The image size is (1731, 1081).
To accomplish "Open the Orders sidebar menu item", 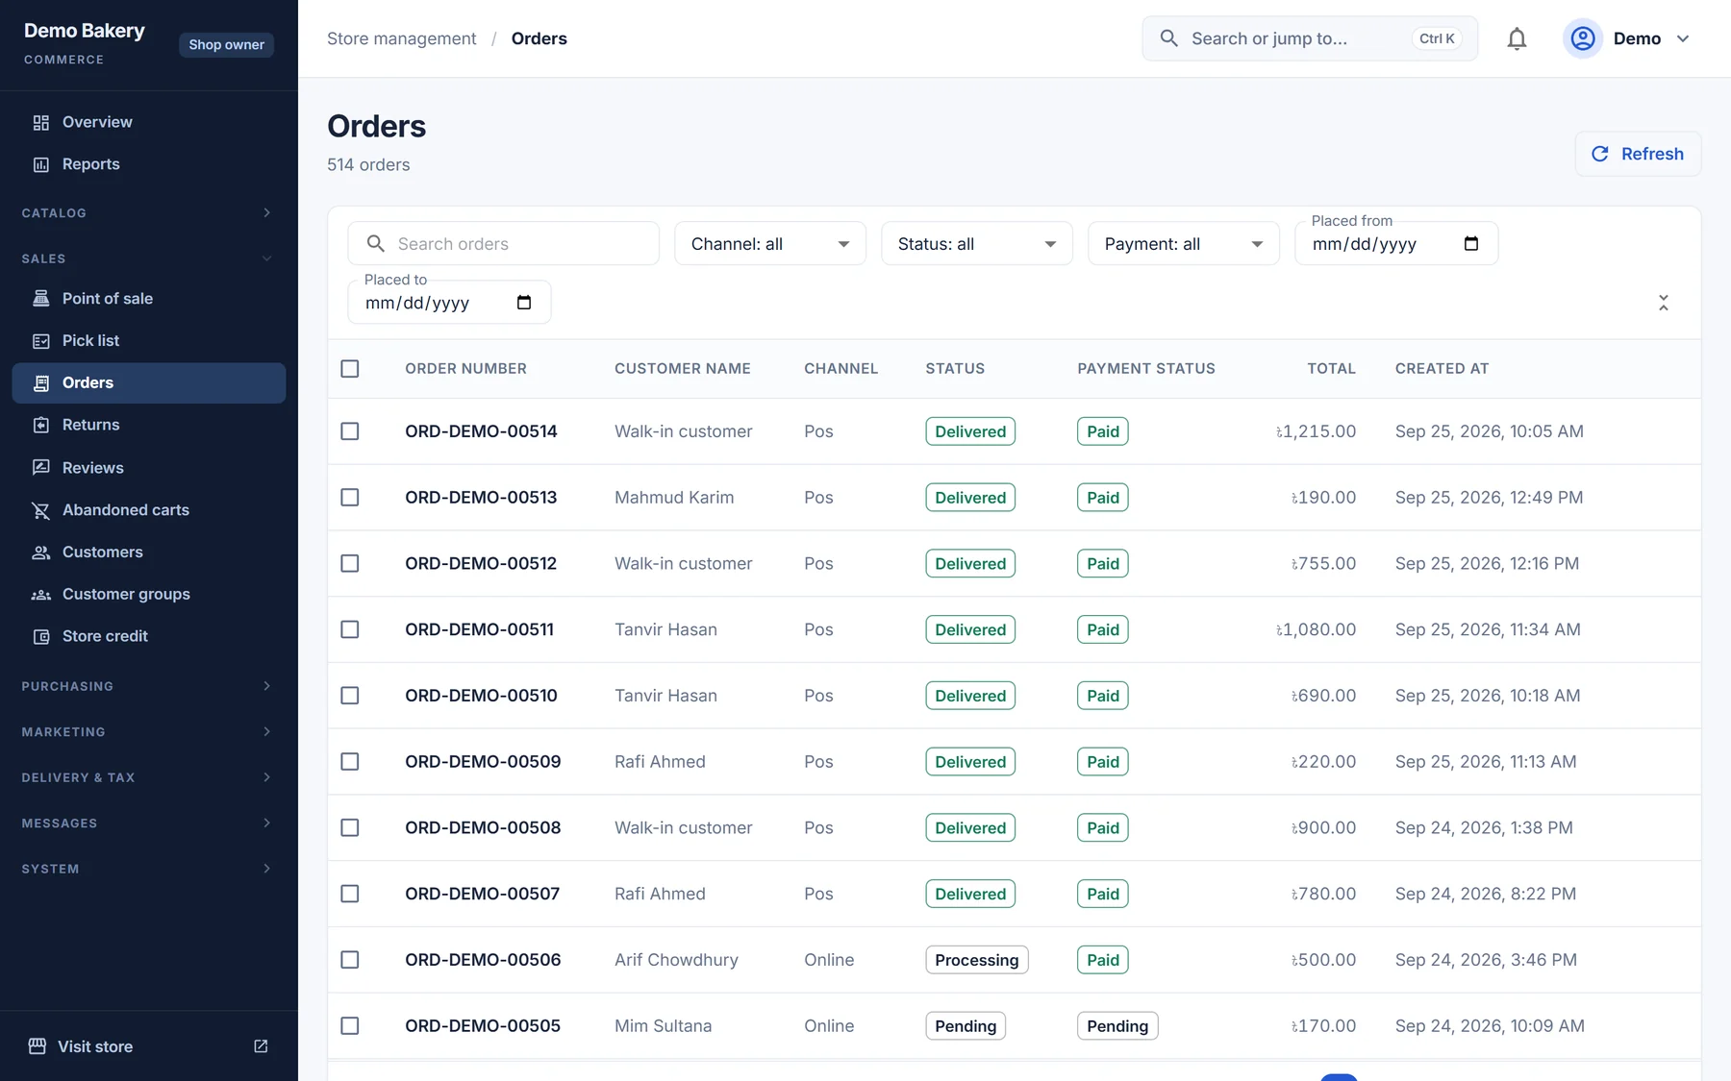I will pos(149,382).
